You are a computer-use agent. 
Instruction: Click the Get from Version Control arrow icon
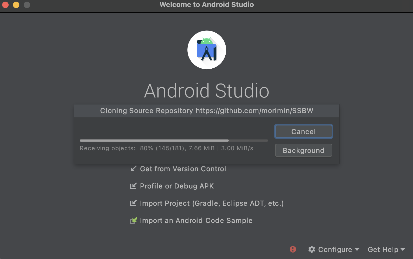coord(134,169)
